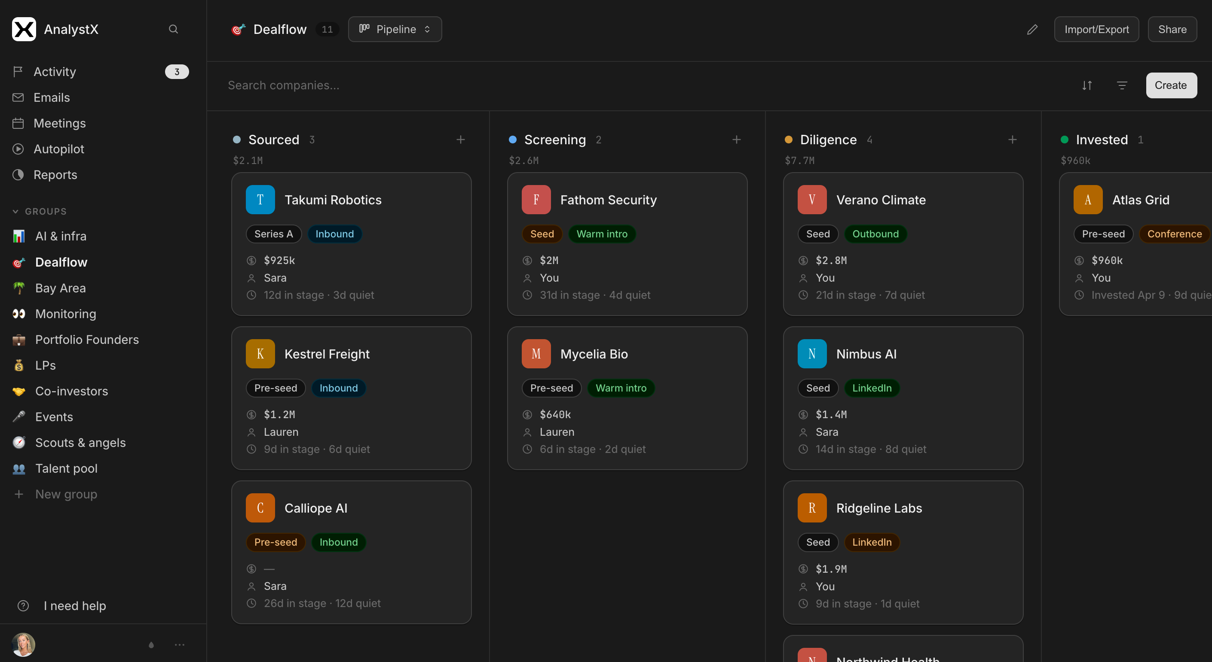Click Inbound tag on Kestrel Freight
Image resolution: width=1212 pixels, height=662 pixels.
click(338, 388)
